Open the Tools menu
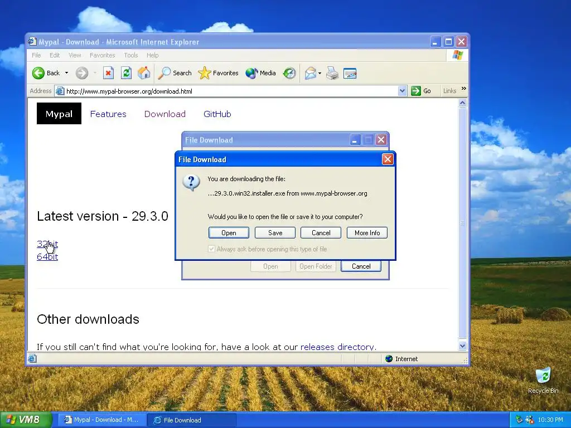Viewport: 571px width, 428px height. pyautogui.click(x=130, y=55)
